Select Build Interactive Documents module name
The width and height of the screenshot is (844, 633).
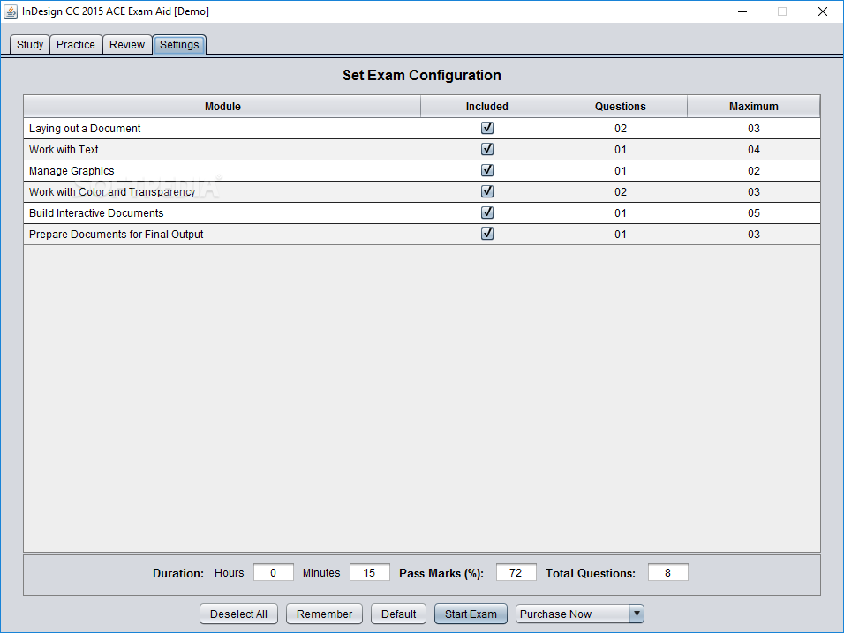click(96, 212)
